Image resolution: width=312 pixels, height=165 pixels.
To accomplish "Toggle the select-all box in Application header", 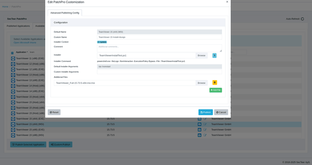I will (12, 53).
